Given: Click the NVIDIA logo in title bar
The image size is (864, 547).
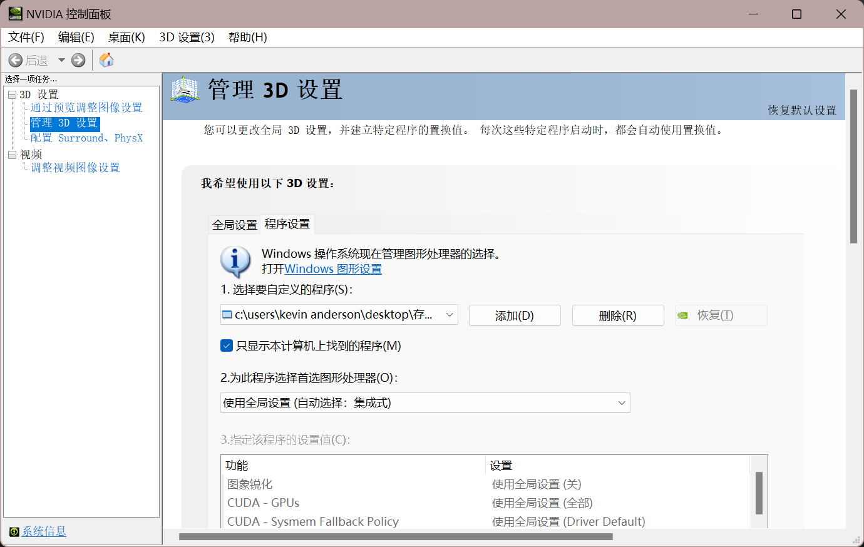Looking at the screenshot, I should click(x=15, y=14).
